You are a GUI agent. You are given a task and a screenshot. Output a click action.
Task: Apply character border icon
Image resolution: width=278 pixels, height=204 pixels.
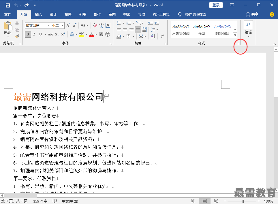(x=108, y=25)
